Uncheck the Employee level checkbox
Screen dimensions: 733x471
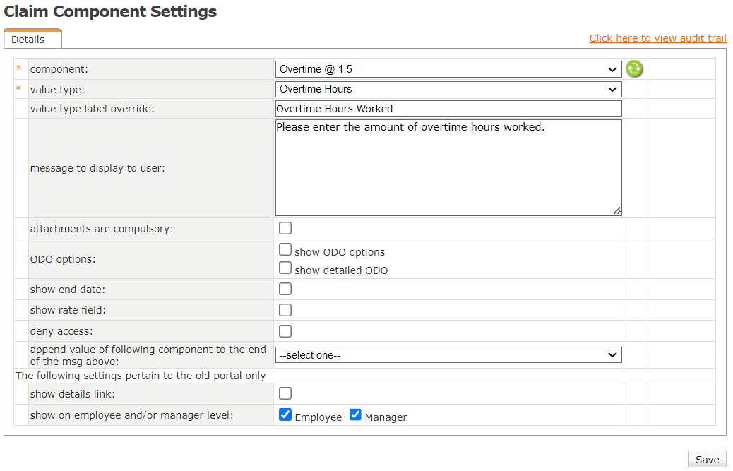point(285,415)
